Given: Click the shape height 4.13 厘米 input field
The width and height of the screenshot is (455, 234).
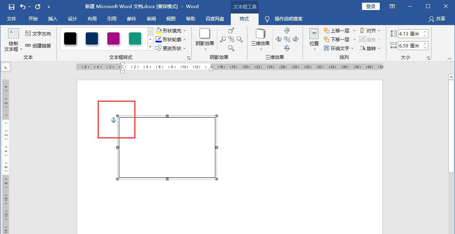Looking at the screenshot, I should coord(409,34).
